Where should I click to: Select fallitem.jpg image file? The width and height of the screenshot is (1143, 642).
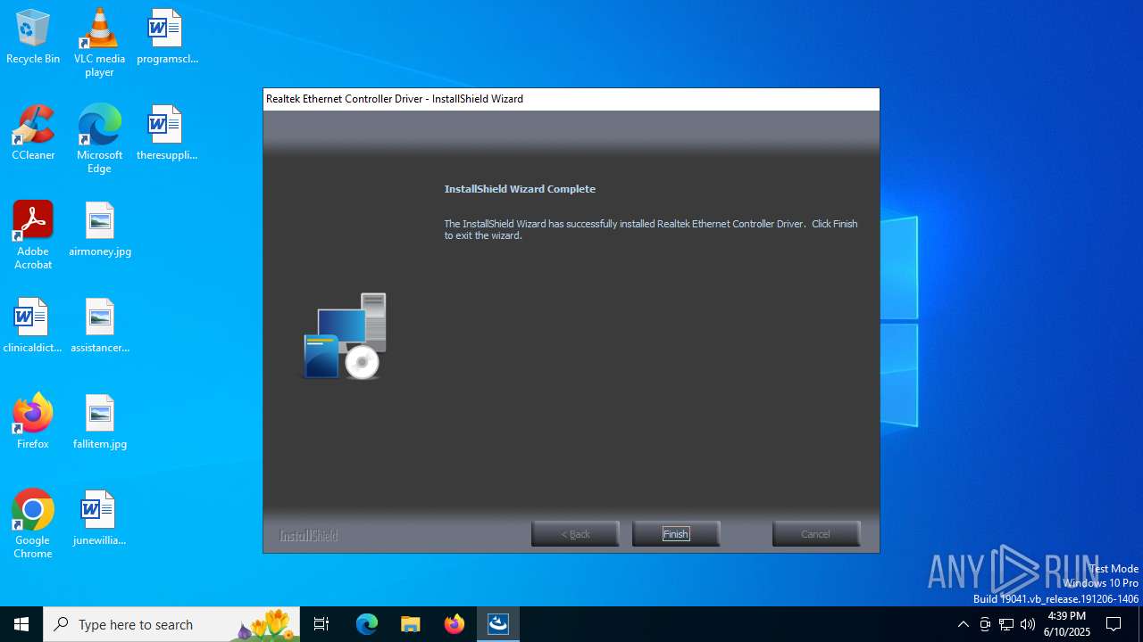tap(100, 422)
